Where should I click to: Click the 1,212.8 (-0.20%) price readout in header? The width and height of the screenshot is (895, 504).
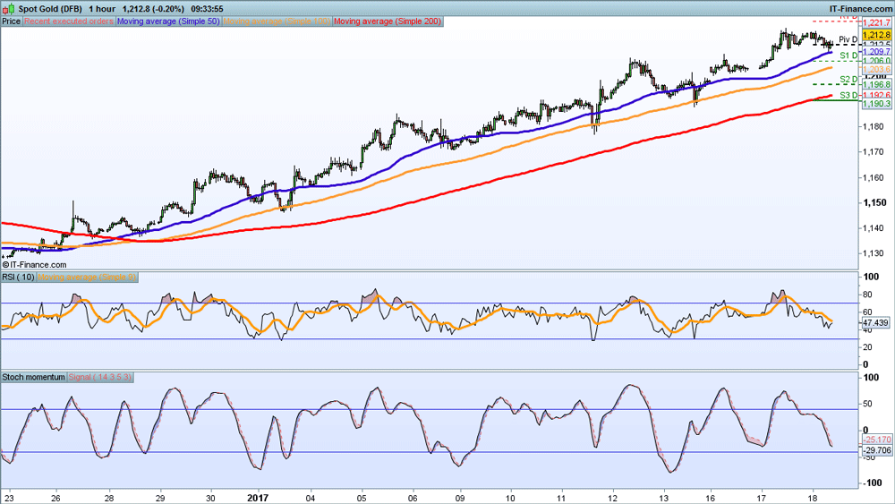pos(153,9)
